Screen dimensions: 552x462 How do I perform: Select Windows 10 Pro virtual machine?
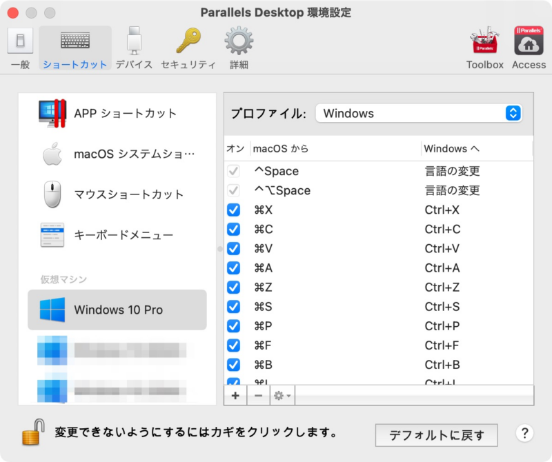coord(117,310)
